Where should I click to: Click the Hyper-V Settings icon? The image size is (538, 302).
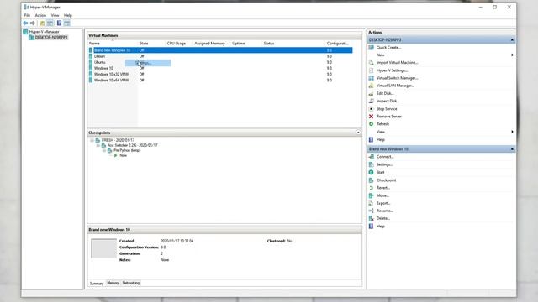(x=372, y=70)
